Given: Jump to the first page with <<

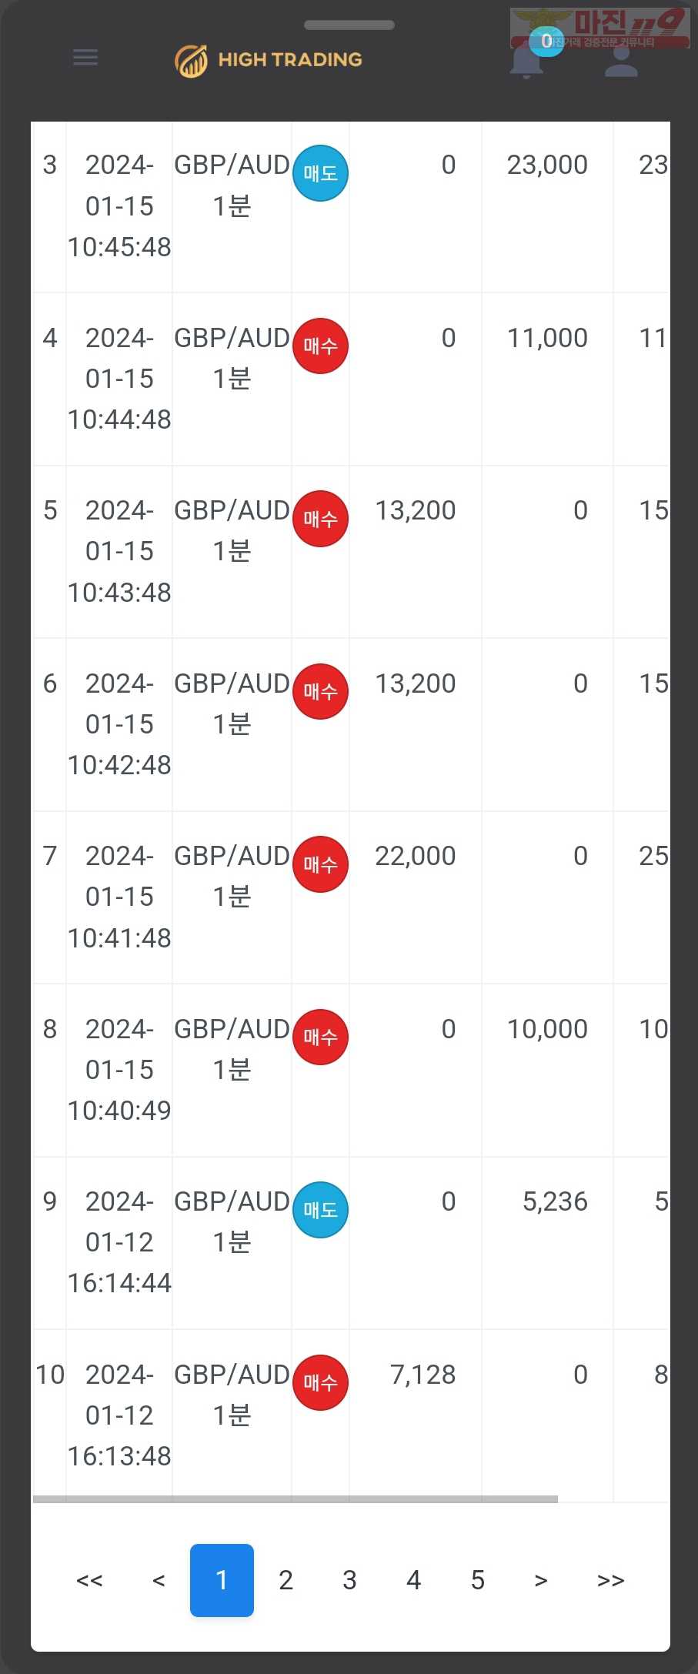Looking at the screenshot, I should click(89, 1580).
